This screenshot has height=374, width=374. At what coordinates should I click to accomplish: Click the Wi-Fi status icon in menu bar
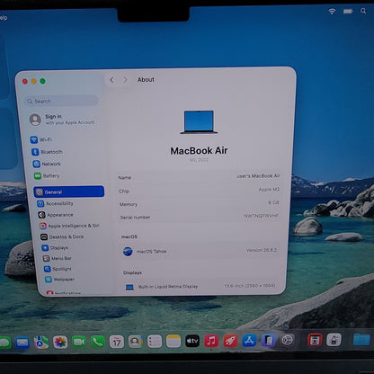click(332, 11)
